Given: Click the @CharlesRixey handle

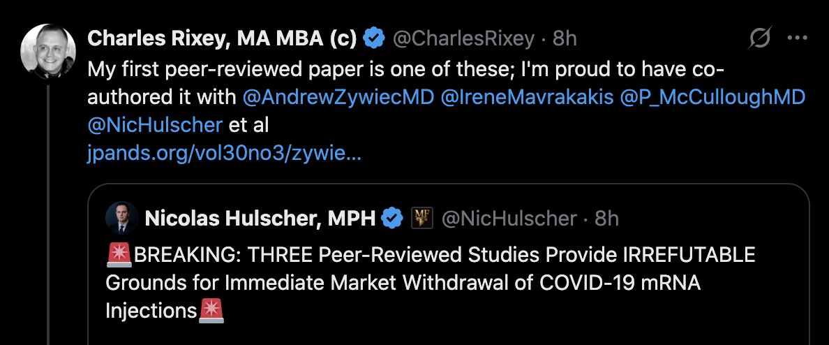Looking at the screenshot, I should tap(463, 39).
